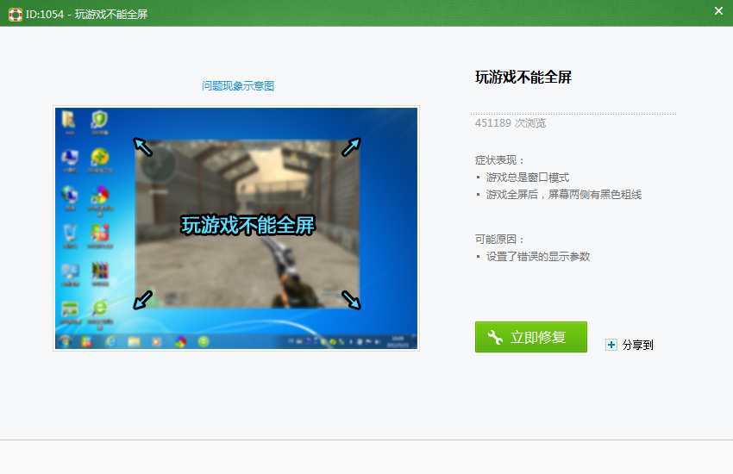Viewport: 733px width, 474px height.
Task: Open the 问题现象示意图 link
Action: point(238,86)
